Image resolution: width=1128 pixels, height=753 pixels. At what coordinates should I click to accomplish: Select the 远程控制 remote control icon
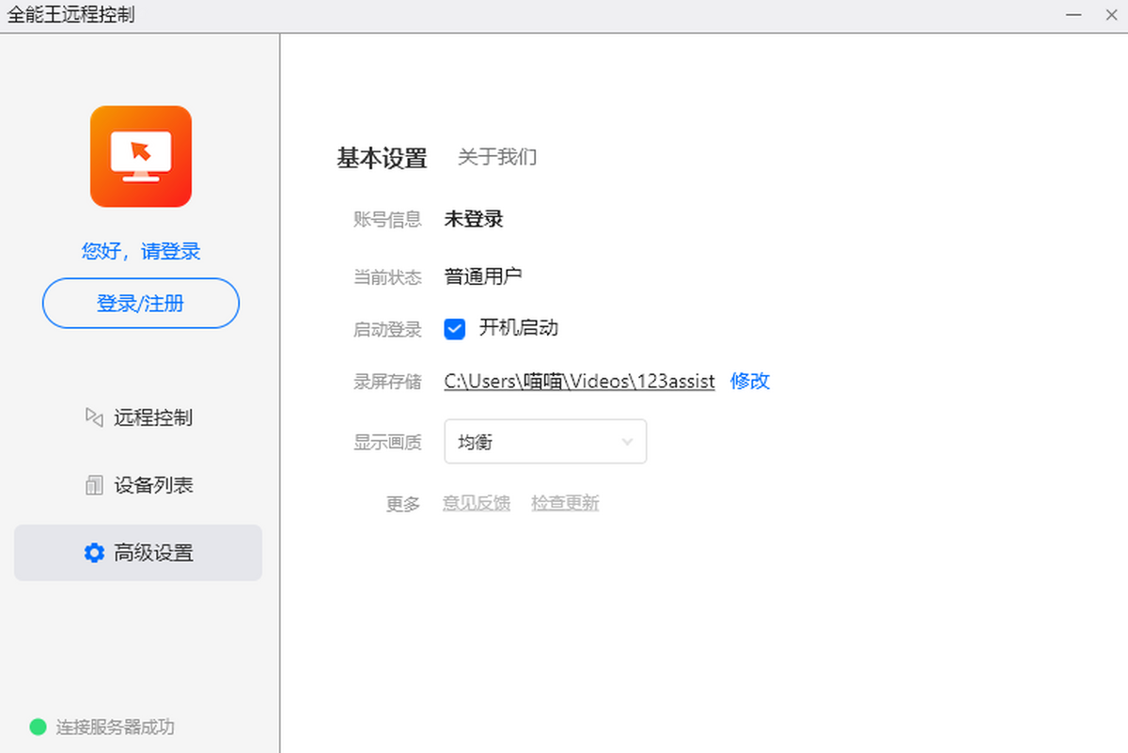(x=95, y=418)
